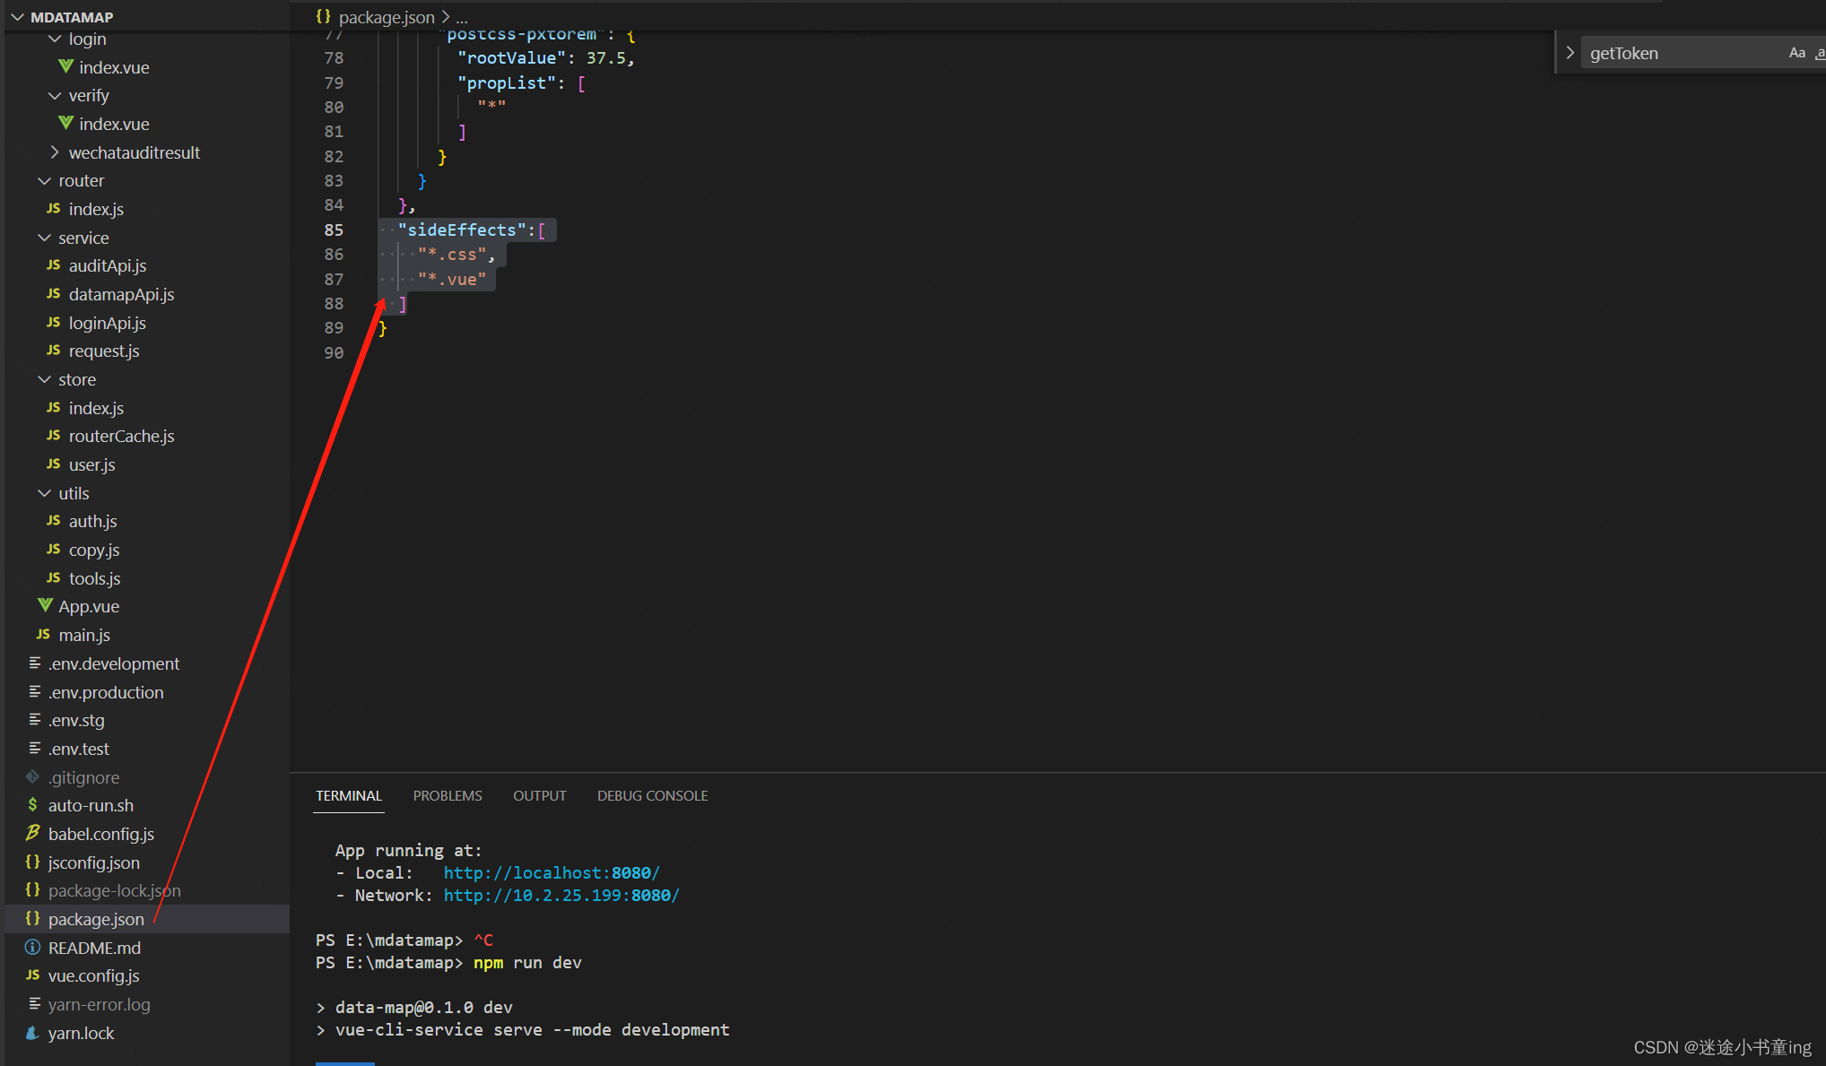The width and height of the screenshot is (1826, 1066).
Task: Open the localhost:8080 link in terminal
Action: (552, 873)
